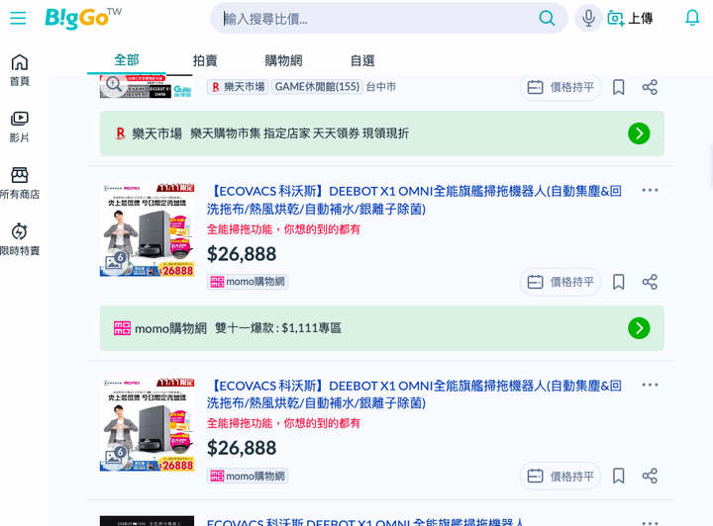The image size is (713, 526).
Task: Open 限時特賣 in sidebar
Action: pyautogui.click(x=20, y=239)
